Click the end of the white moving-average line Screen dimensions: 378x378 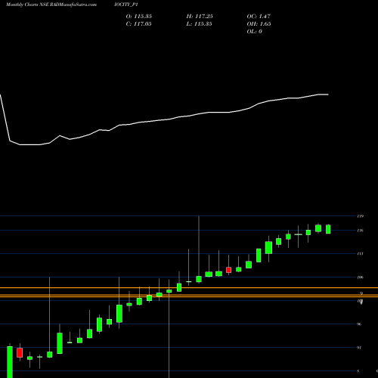(x=328, y=94)
